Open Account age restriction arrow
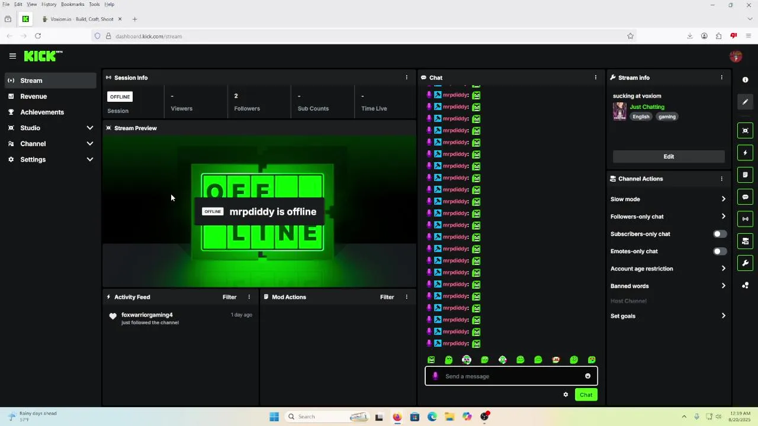This screenshot has height=426, width=758. pyautogui.click(x=723, y=269)
